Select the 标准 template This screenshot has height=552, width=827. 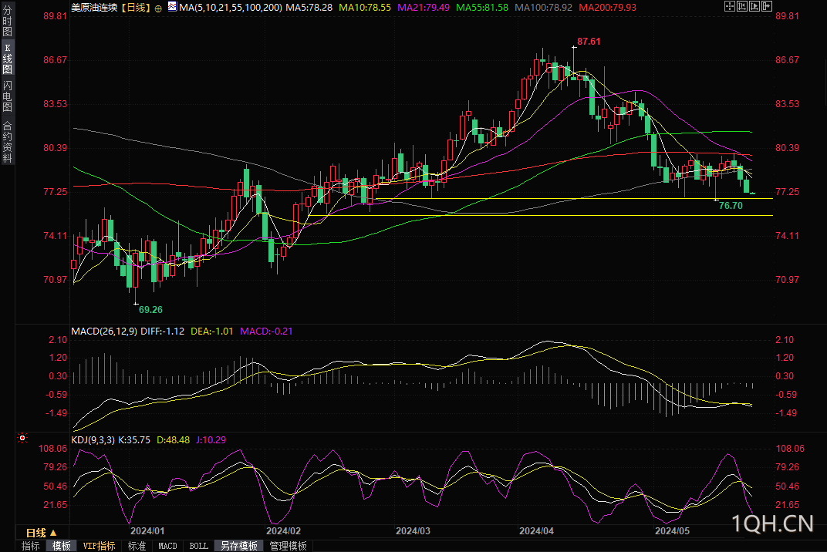coord(137,546)
